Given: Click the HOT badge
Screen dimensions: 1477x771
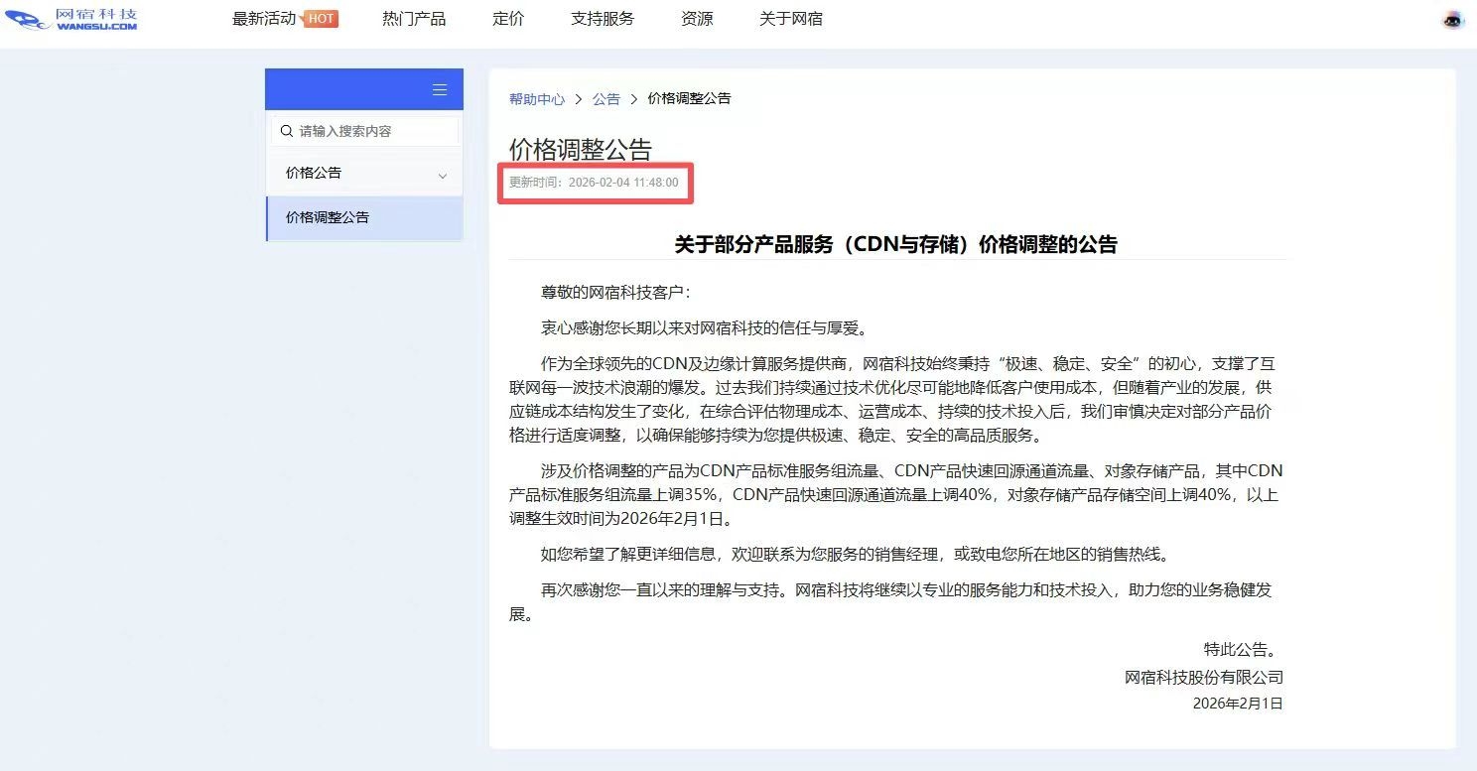Looking at the screenshot, I should (320, 19).
